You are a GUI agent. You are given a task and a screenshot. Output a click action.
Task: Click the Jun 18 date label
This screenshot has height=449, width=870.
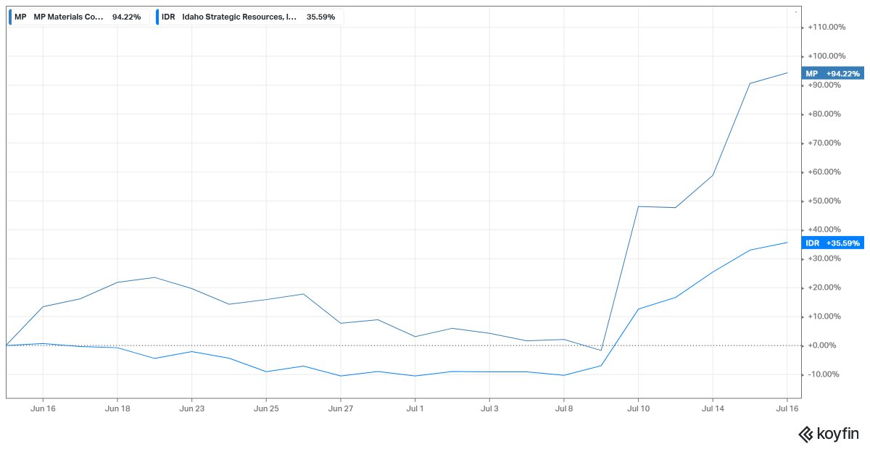pos(117,409)
